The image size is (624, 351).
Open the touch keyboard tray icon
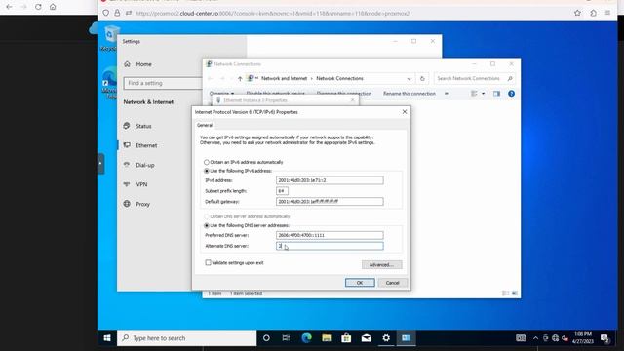click(x=521, y=338)
